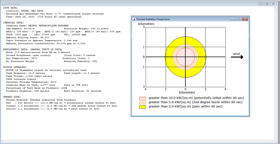This screenshot has width=280, height=144.
Task: Click the 'IDLH: 1000 ppm' entry
Action: [17, 35]
